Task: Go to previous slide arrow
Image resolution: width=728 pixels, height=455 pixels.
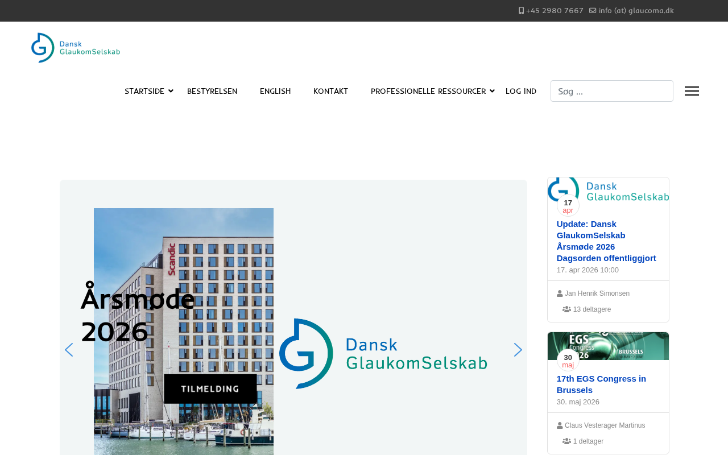Action: point(69,350)
